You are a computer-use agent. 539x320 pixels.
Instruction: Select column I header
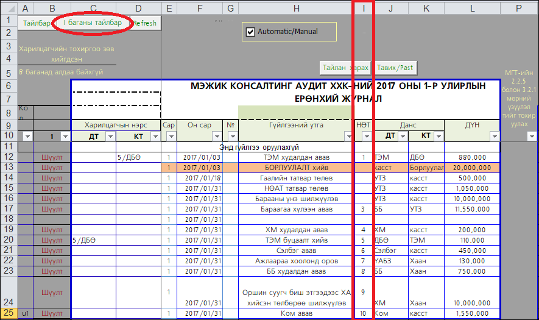click(364, 8)
